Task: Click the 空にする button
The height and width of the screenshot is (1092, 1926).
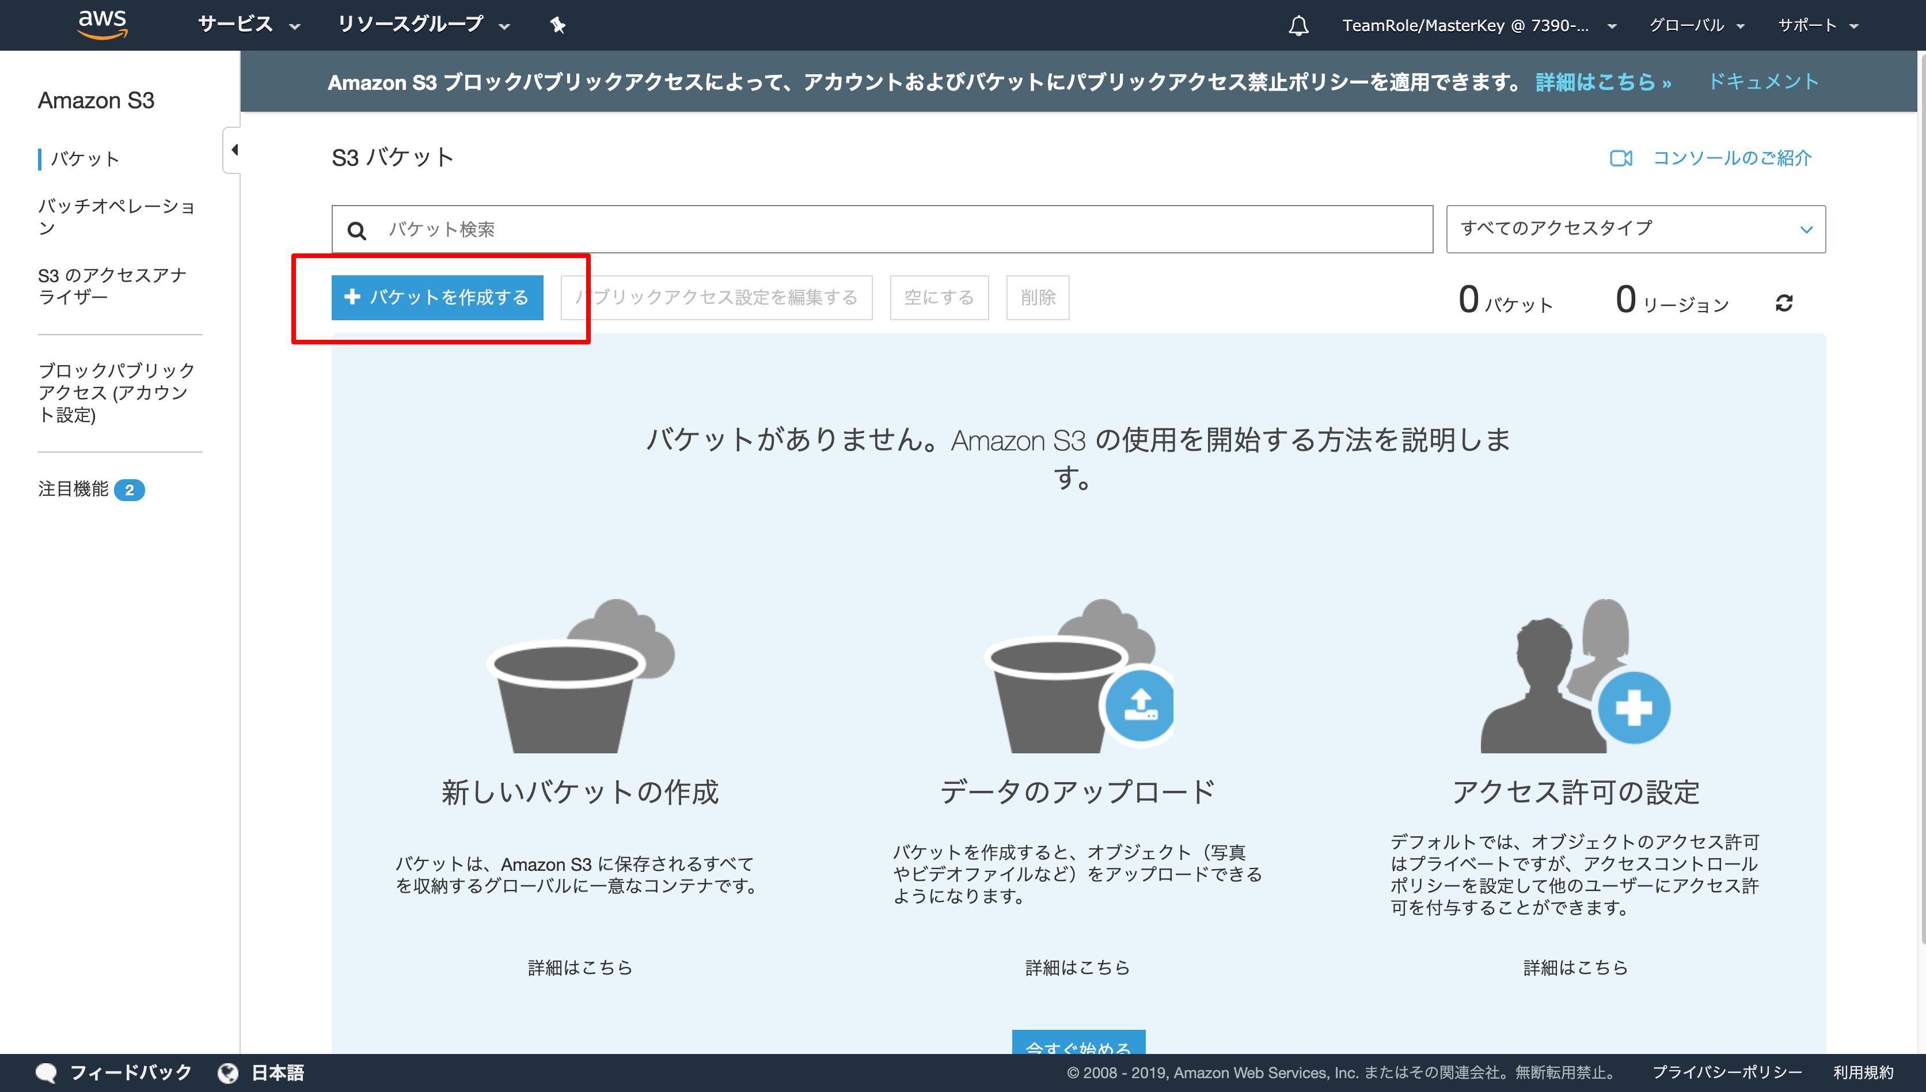Action: click(x=939, y=297)
